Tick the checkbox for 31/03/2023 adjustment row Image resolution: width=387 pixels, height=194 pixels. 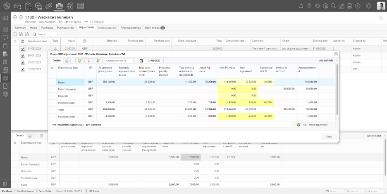pyautogui.click(x=23, y=49)
